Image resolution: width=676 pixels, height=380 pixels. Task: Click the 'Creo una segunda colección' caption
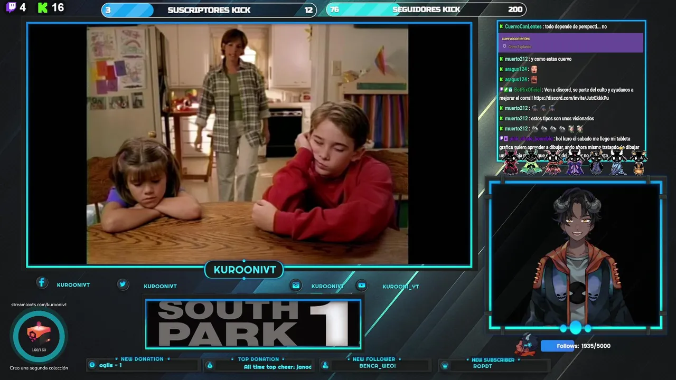(x=39, y=368)
